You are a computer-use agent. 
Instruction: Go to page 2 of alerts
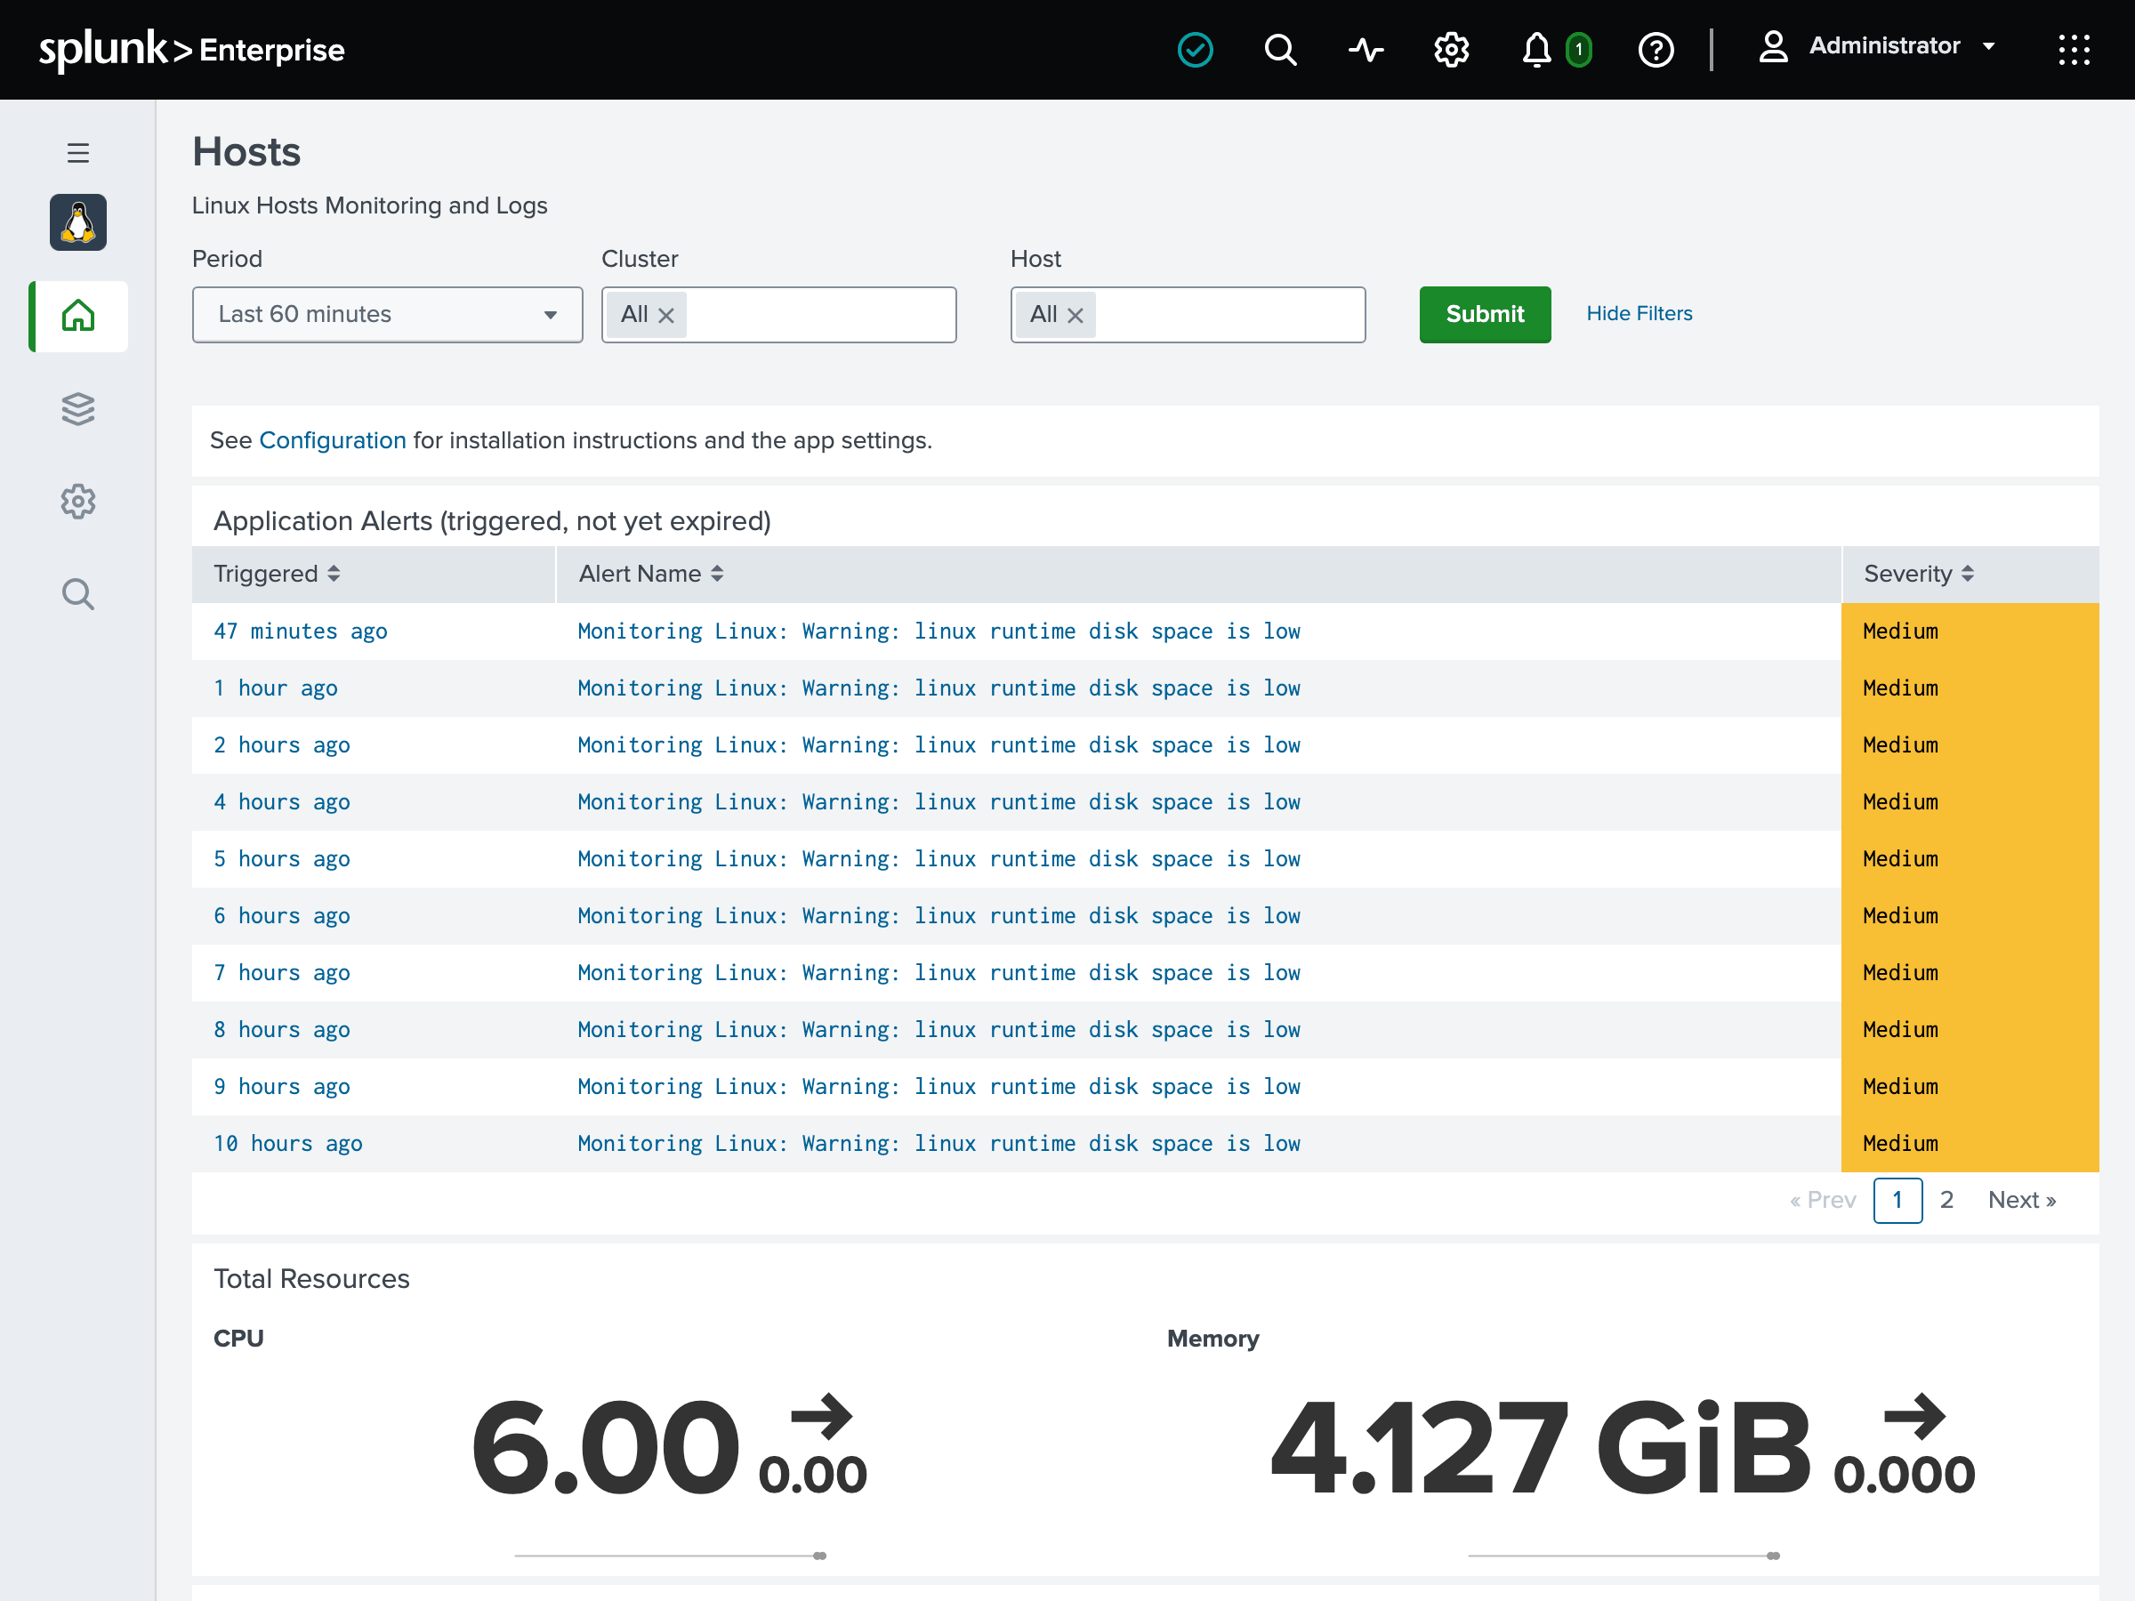click(x=1946, y=1200)
